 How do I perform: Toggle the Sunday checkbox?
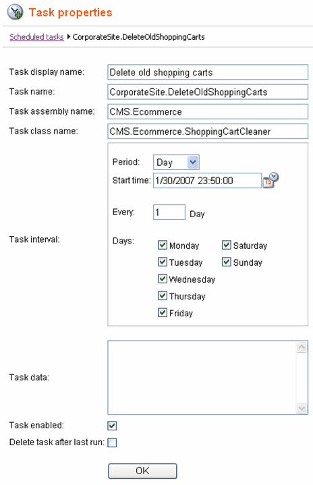227,262
